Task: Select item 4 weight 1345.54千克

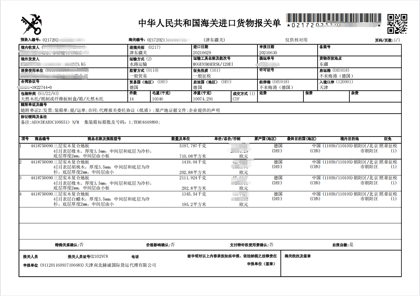Action: [x=194, y=194]
